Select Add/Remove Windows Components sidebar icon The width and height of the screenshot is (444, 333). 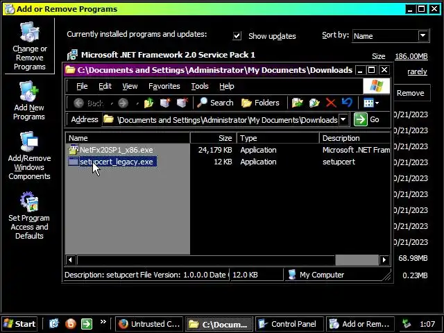(29, 155)
